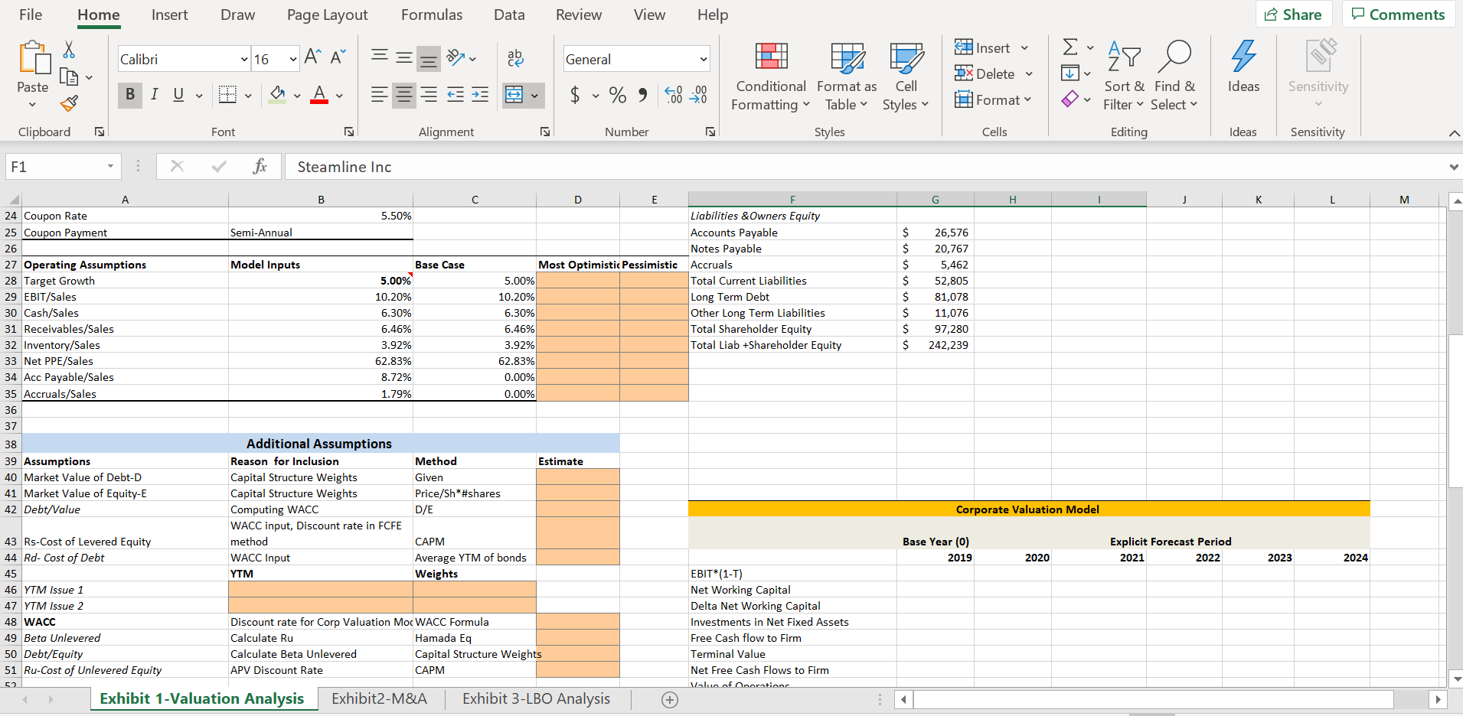Toggle underline formatting
Image resolution: width=1463 pixels, height=716 pixels.
pos(177,95)
